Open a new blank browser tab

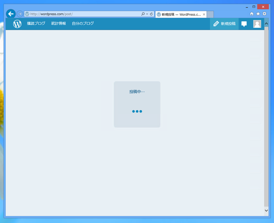coord(210,14)
